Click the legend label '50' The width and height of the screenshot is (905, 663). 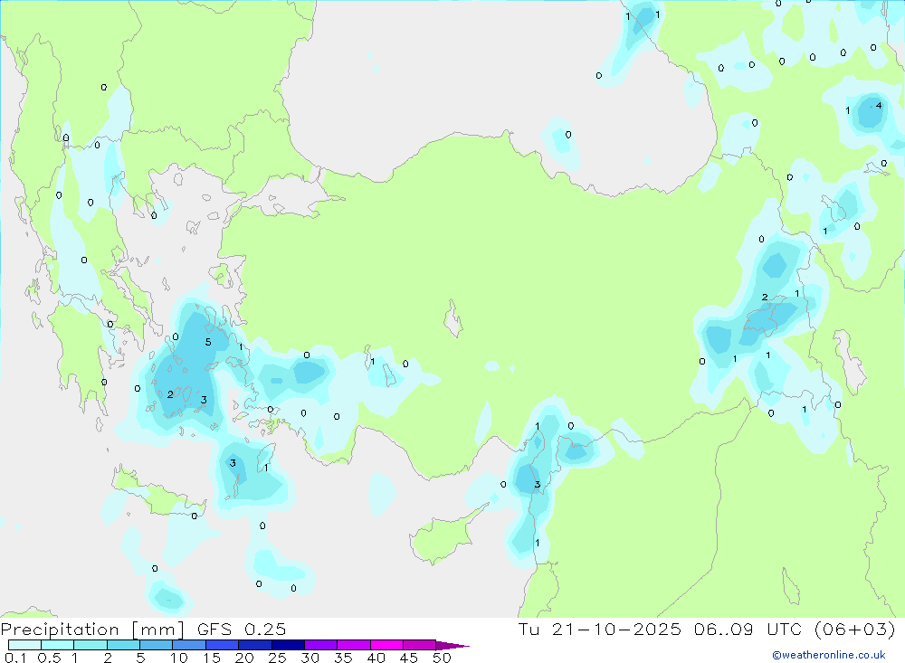[443, 658]
